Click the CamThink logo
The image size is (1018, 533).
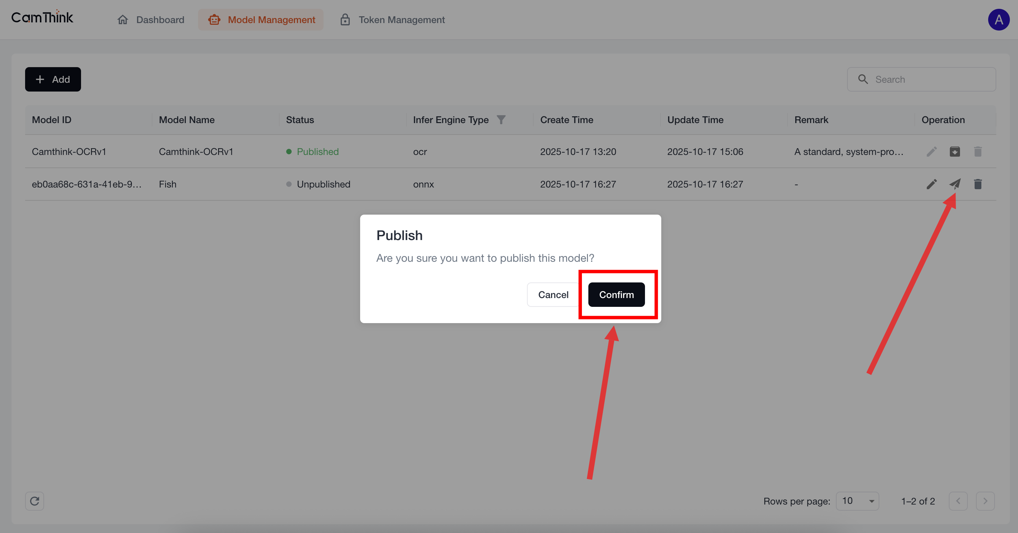pyautogui.click(x=42, y=17)
